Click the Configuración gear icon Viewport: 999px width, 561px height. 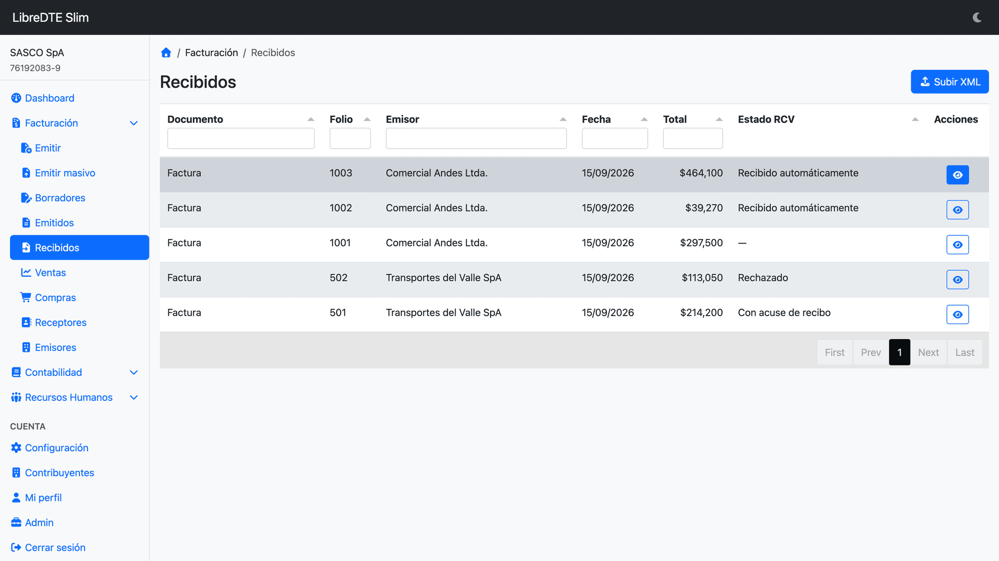16,448
